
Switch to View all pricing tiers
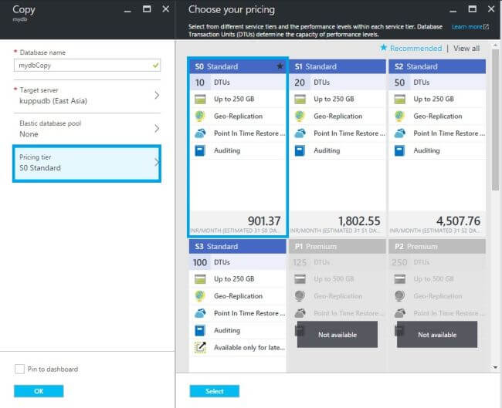coord(466,49)
